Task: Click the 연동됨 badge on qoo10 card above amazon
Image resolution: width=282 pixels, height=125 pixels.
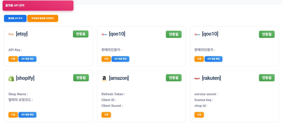Action: (174, 34)
